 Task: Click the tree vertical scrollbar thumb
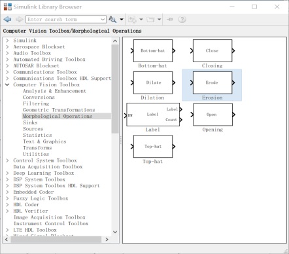(x=115, y=89)
